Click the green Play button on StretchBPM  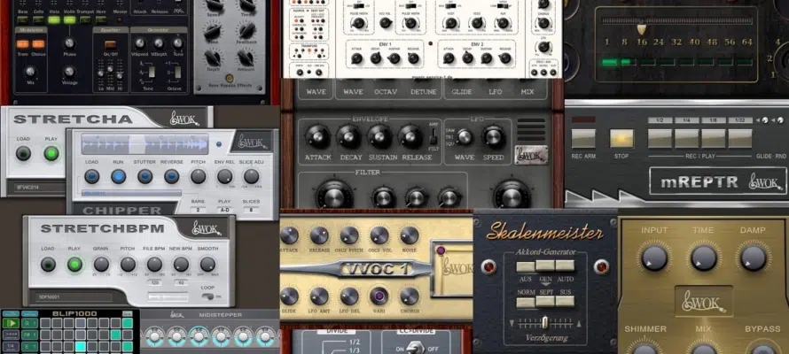coord(75,264)
